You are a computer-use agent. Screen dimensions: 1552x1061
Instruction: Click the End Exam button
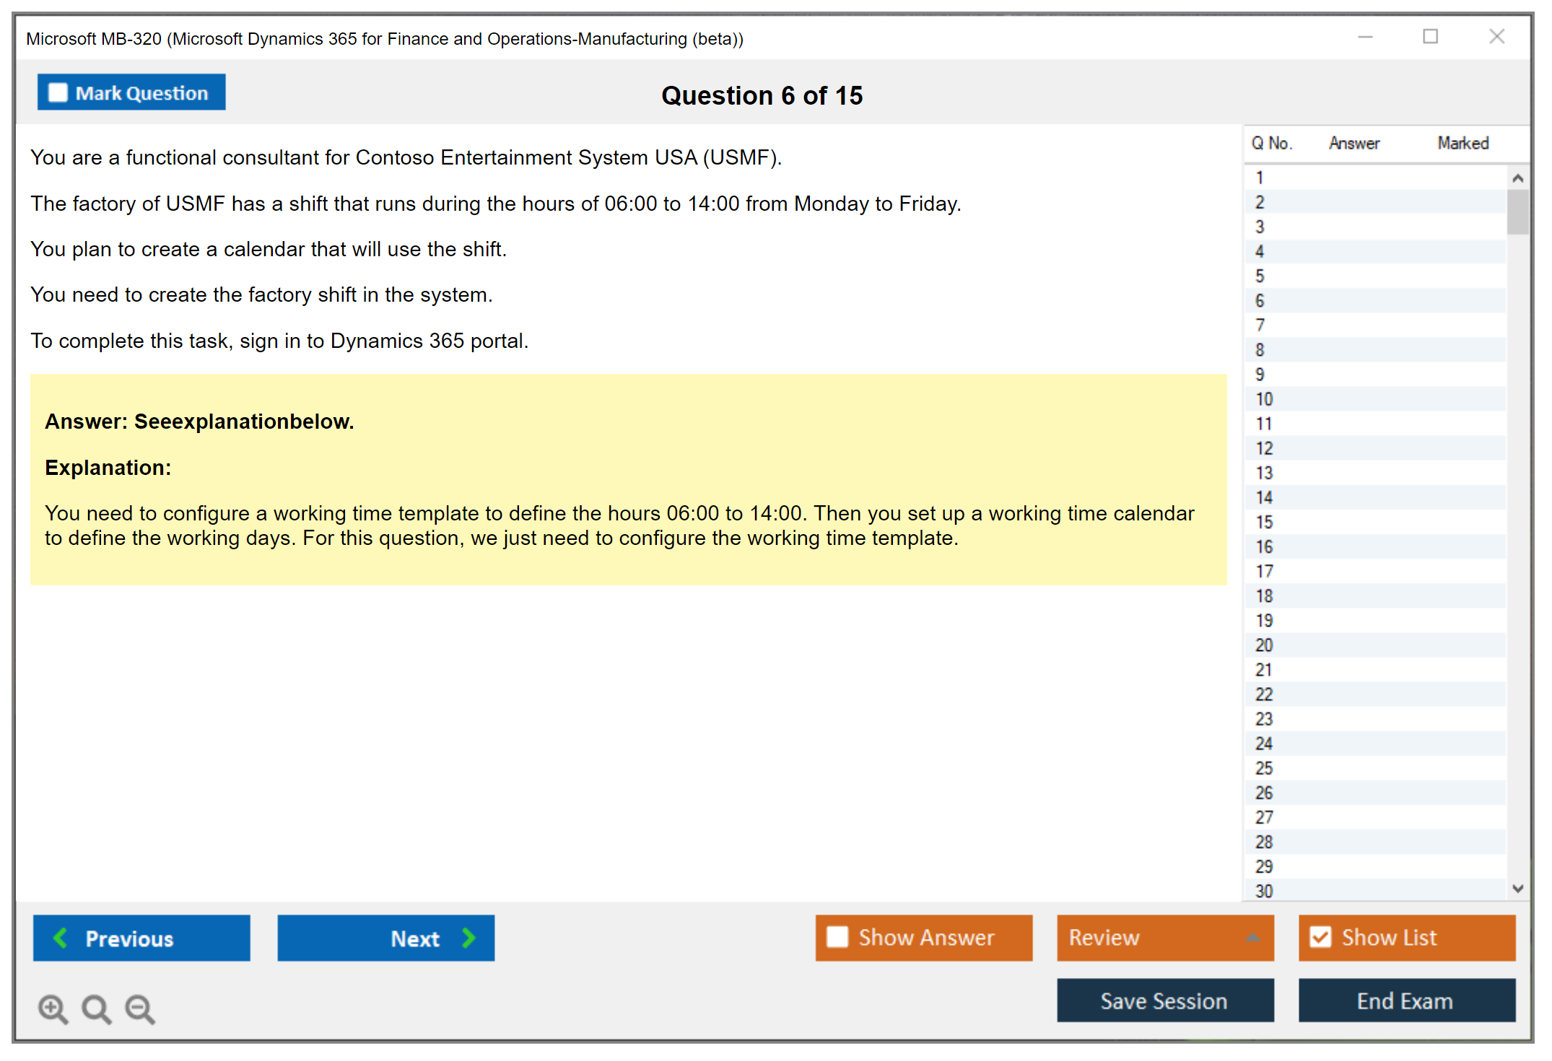pos(1405,1000)
